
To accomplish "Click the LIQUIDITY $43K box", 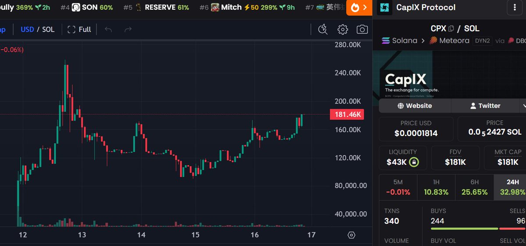I will click(x=403, y=158).
